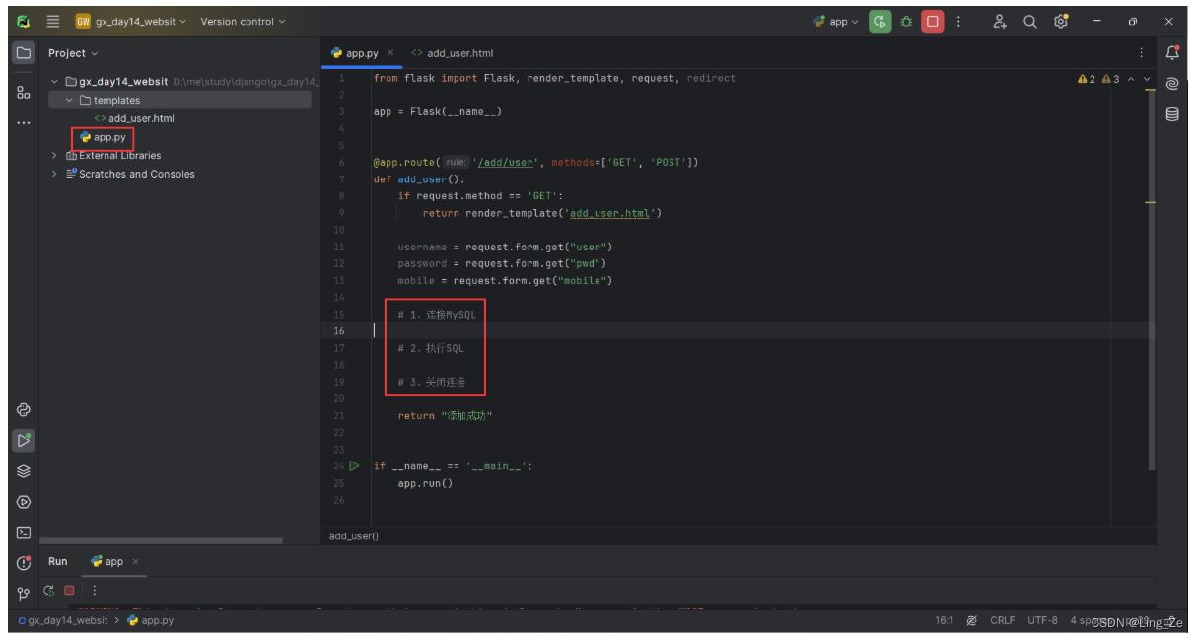Screen dimensions: 1199x640
Task: Change UTF-8 file encoding in status bar
Action: [1042, 620]
